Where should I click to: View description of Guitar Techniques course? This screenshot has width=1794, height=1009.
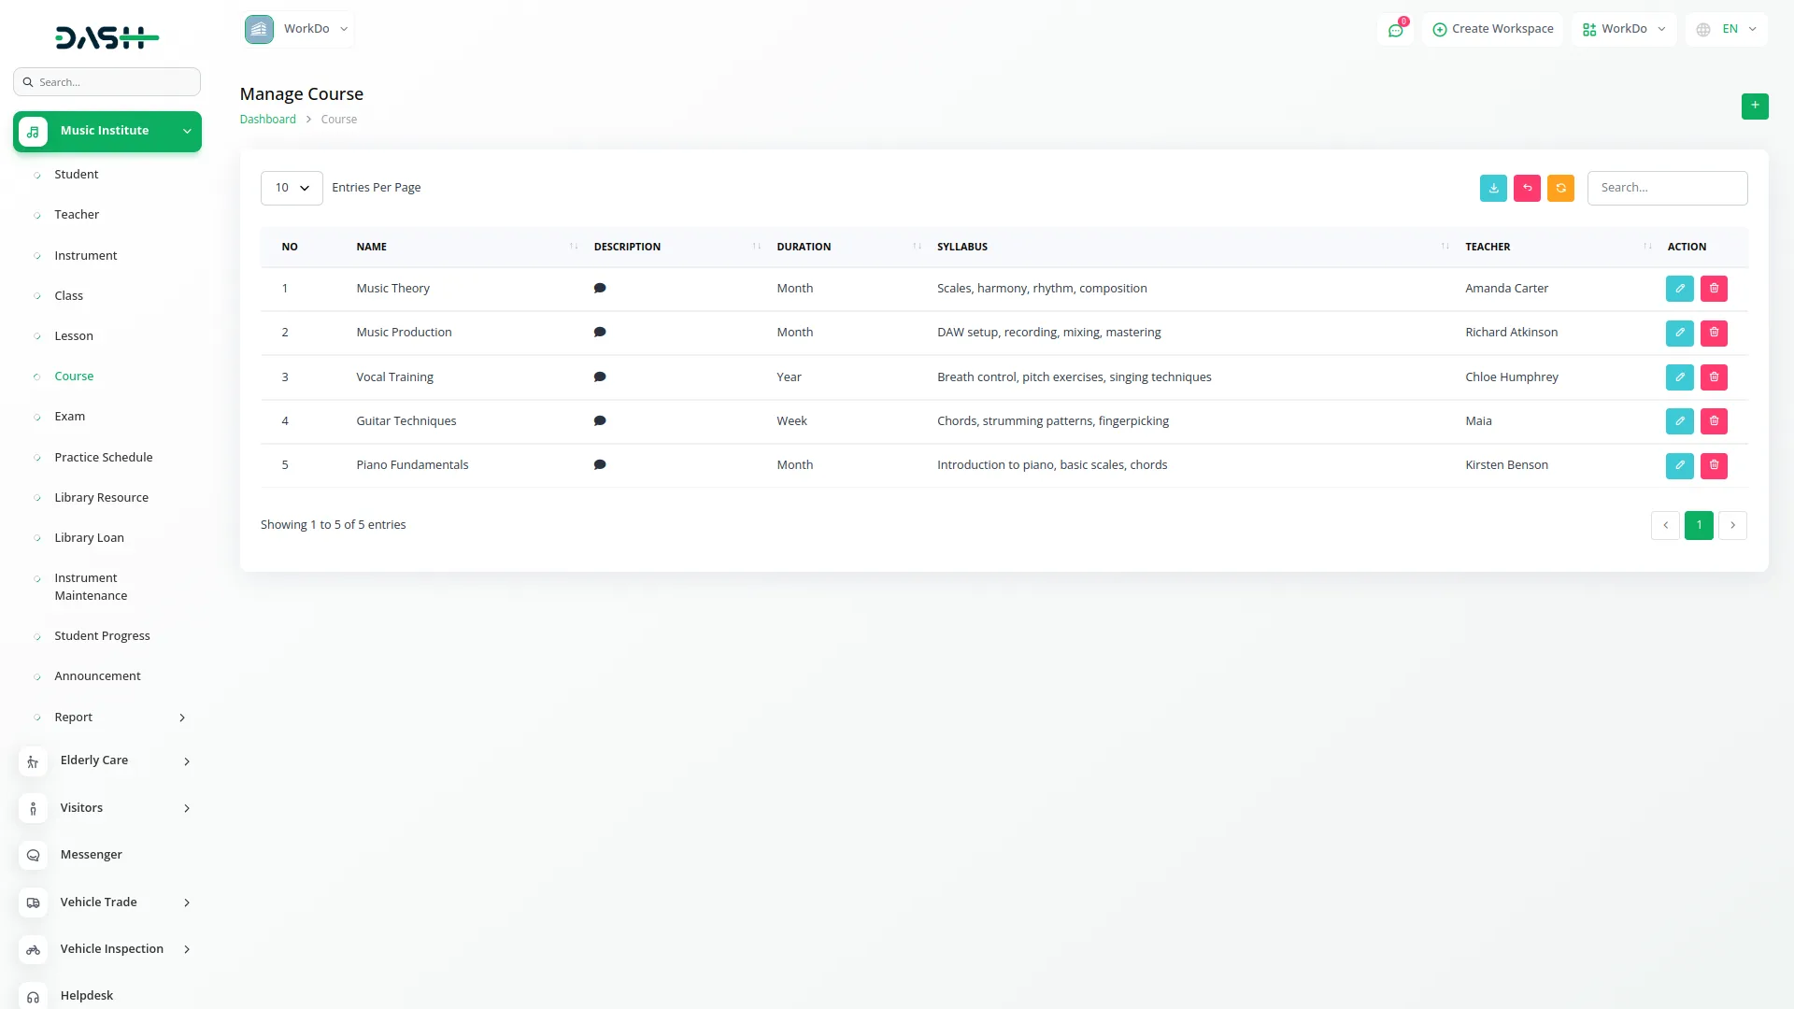[x=600, y=421]
